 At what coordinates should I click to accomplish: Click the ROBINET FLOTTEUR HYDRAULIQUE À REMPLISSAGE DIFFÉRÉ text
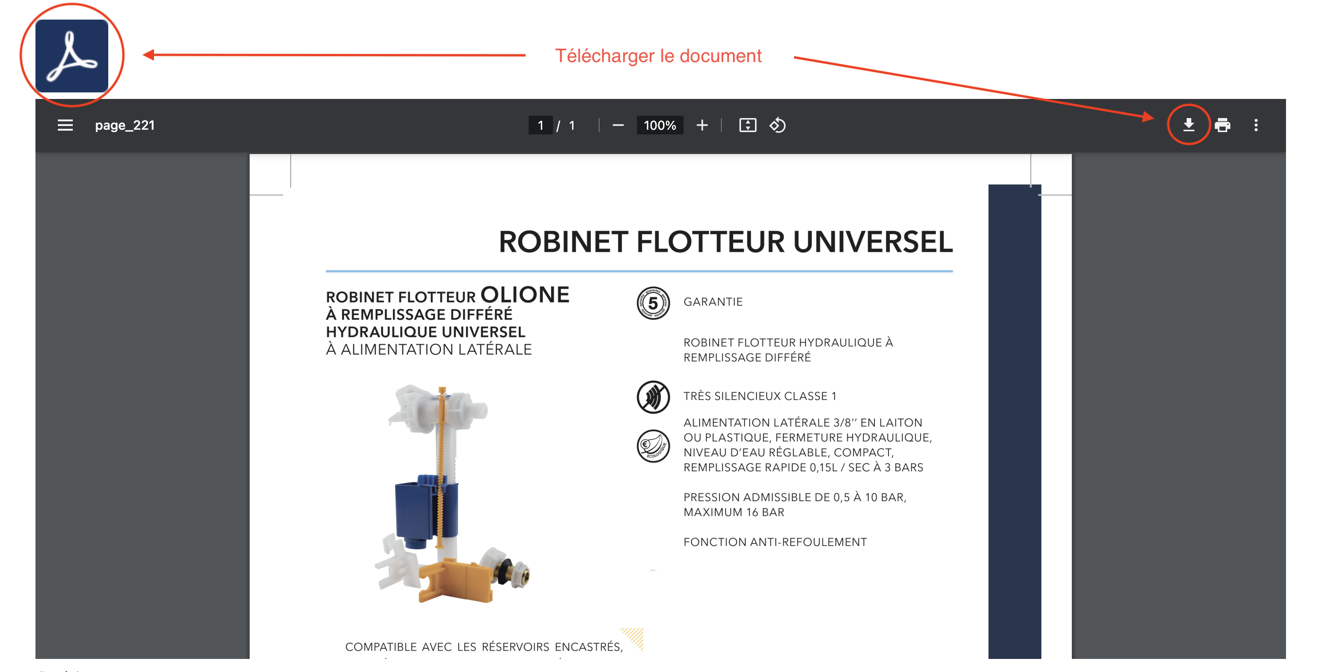point(788,350)
